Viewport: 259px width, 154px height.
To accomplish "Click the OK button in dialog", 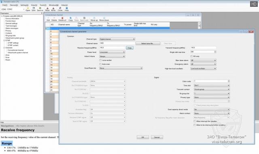I will [143, 137].
